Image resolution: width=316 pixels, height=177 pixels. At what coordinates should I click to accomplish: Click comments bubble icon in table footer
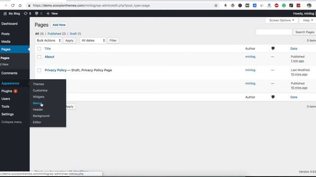[273, 97]
